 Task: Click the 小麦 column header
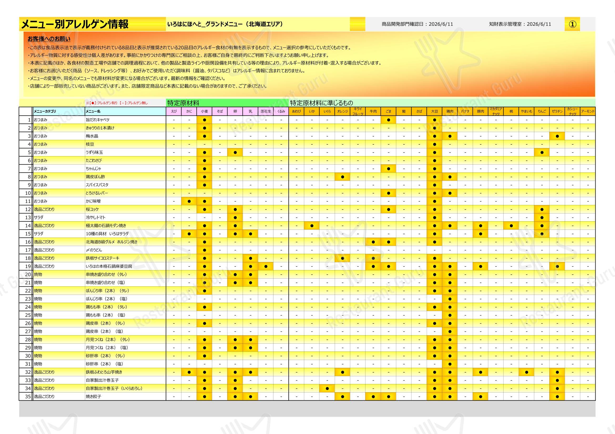(204, 112)
